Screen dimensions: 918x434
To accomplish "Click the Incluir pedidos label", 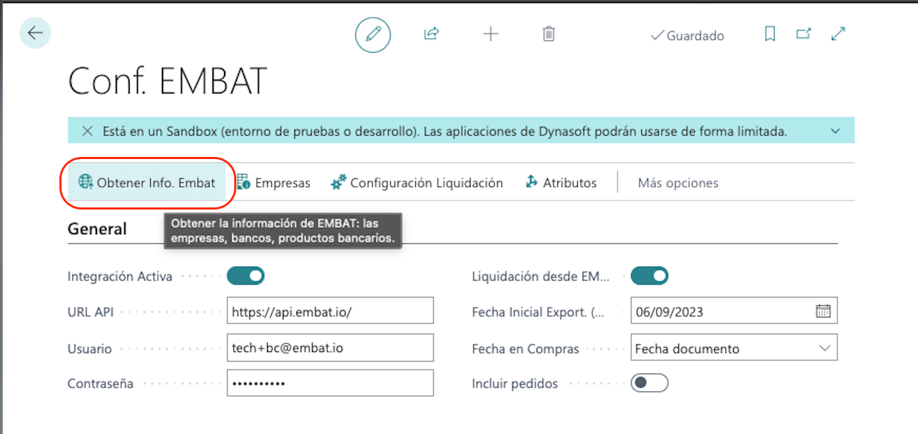I will [x=515, y=384].
